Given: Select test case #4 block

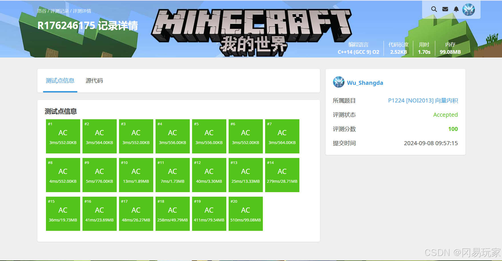Looking at the screenshot, I should coord(173,136).
